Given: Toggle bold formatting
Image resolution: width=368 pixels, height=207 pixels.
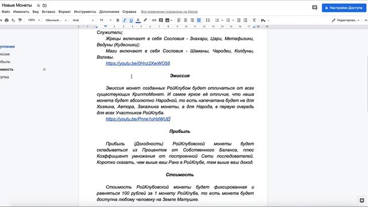Looking at the screenshot, I should tap(118, 21).
